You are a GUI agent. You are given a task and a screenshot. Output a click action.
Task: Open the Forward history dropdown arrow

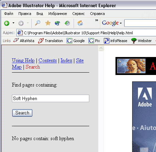[28, 23]
